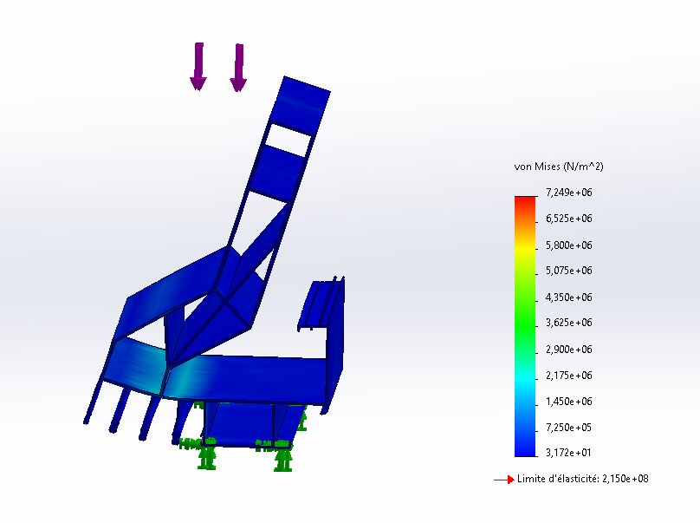The height and width of the screenshot is (523, 700).
Task: Click legend value 7,250e+05
Action: [x=568, y=428]
